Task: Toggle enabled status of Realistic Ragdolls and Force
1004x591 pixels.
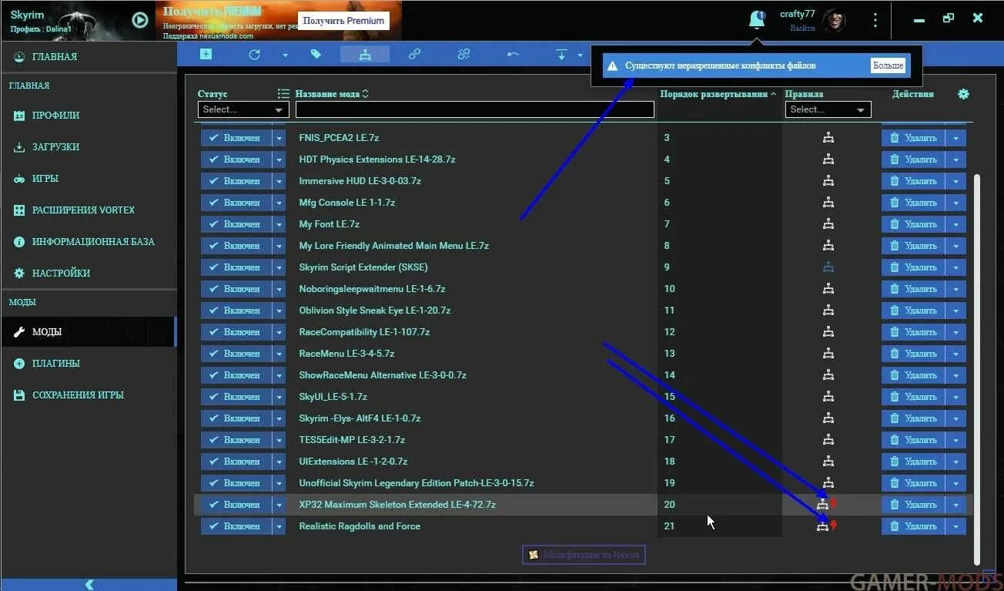Action: [x=236, y=526]
